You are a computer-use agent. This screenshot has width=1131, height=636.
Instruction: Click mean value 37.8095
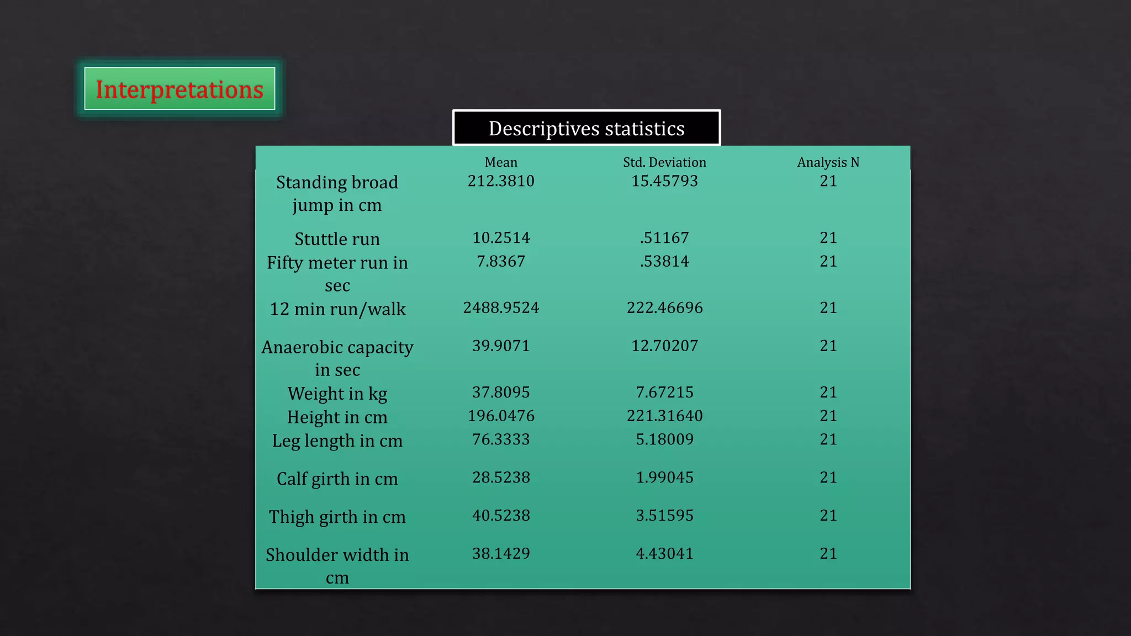(x=501, y=392)
